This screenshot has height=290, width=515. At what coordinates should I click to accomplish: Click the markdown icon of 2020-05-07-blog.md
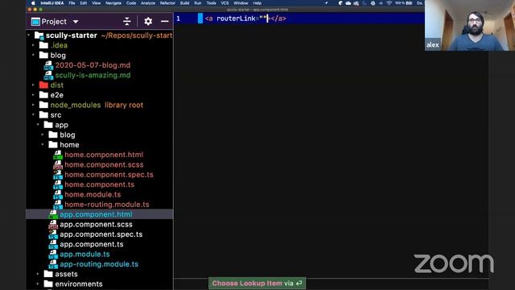48,65
